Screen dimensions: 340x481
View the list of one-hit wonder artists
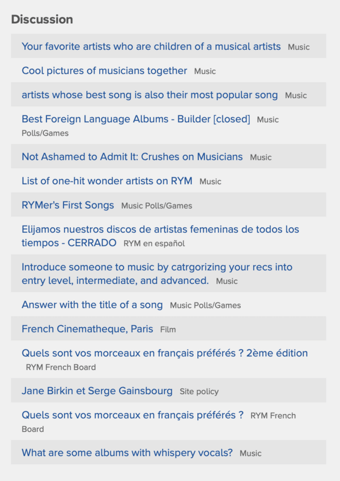(x=105, y=181)
